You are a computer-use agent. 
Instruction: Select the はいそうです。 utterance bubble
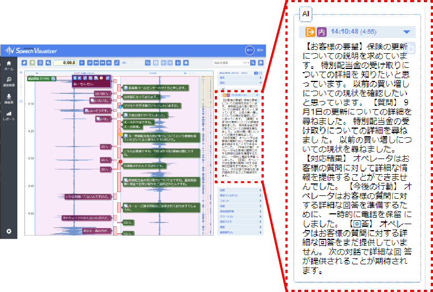98,111
